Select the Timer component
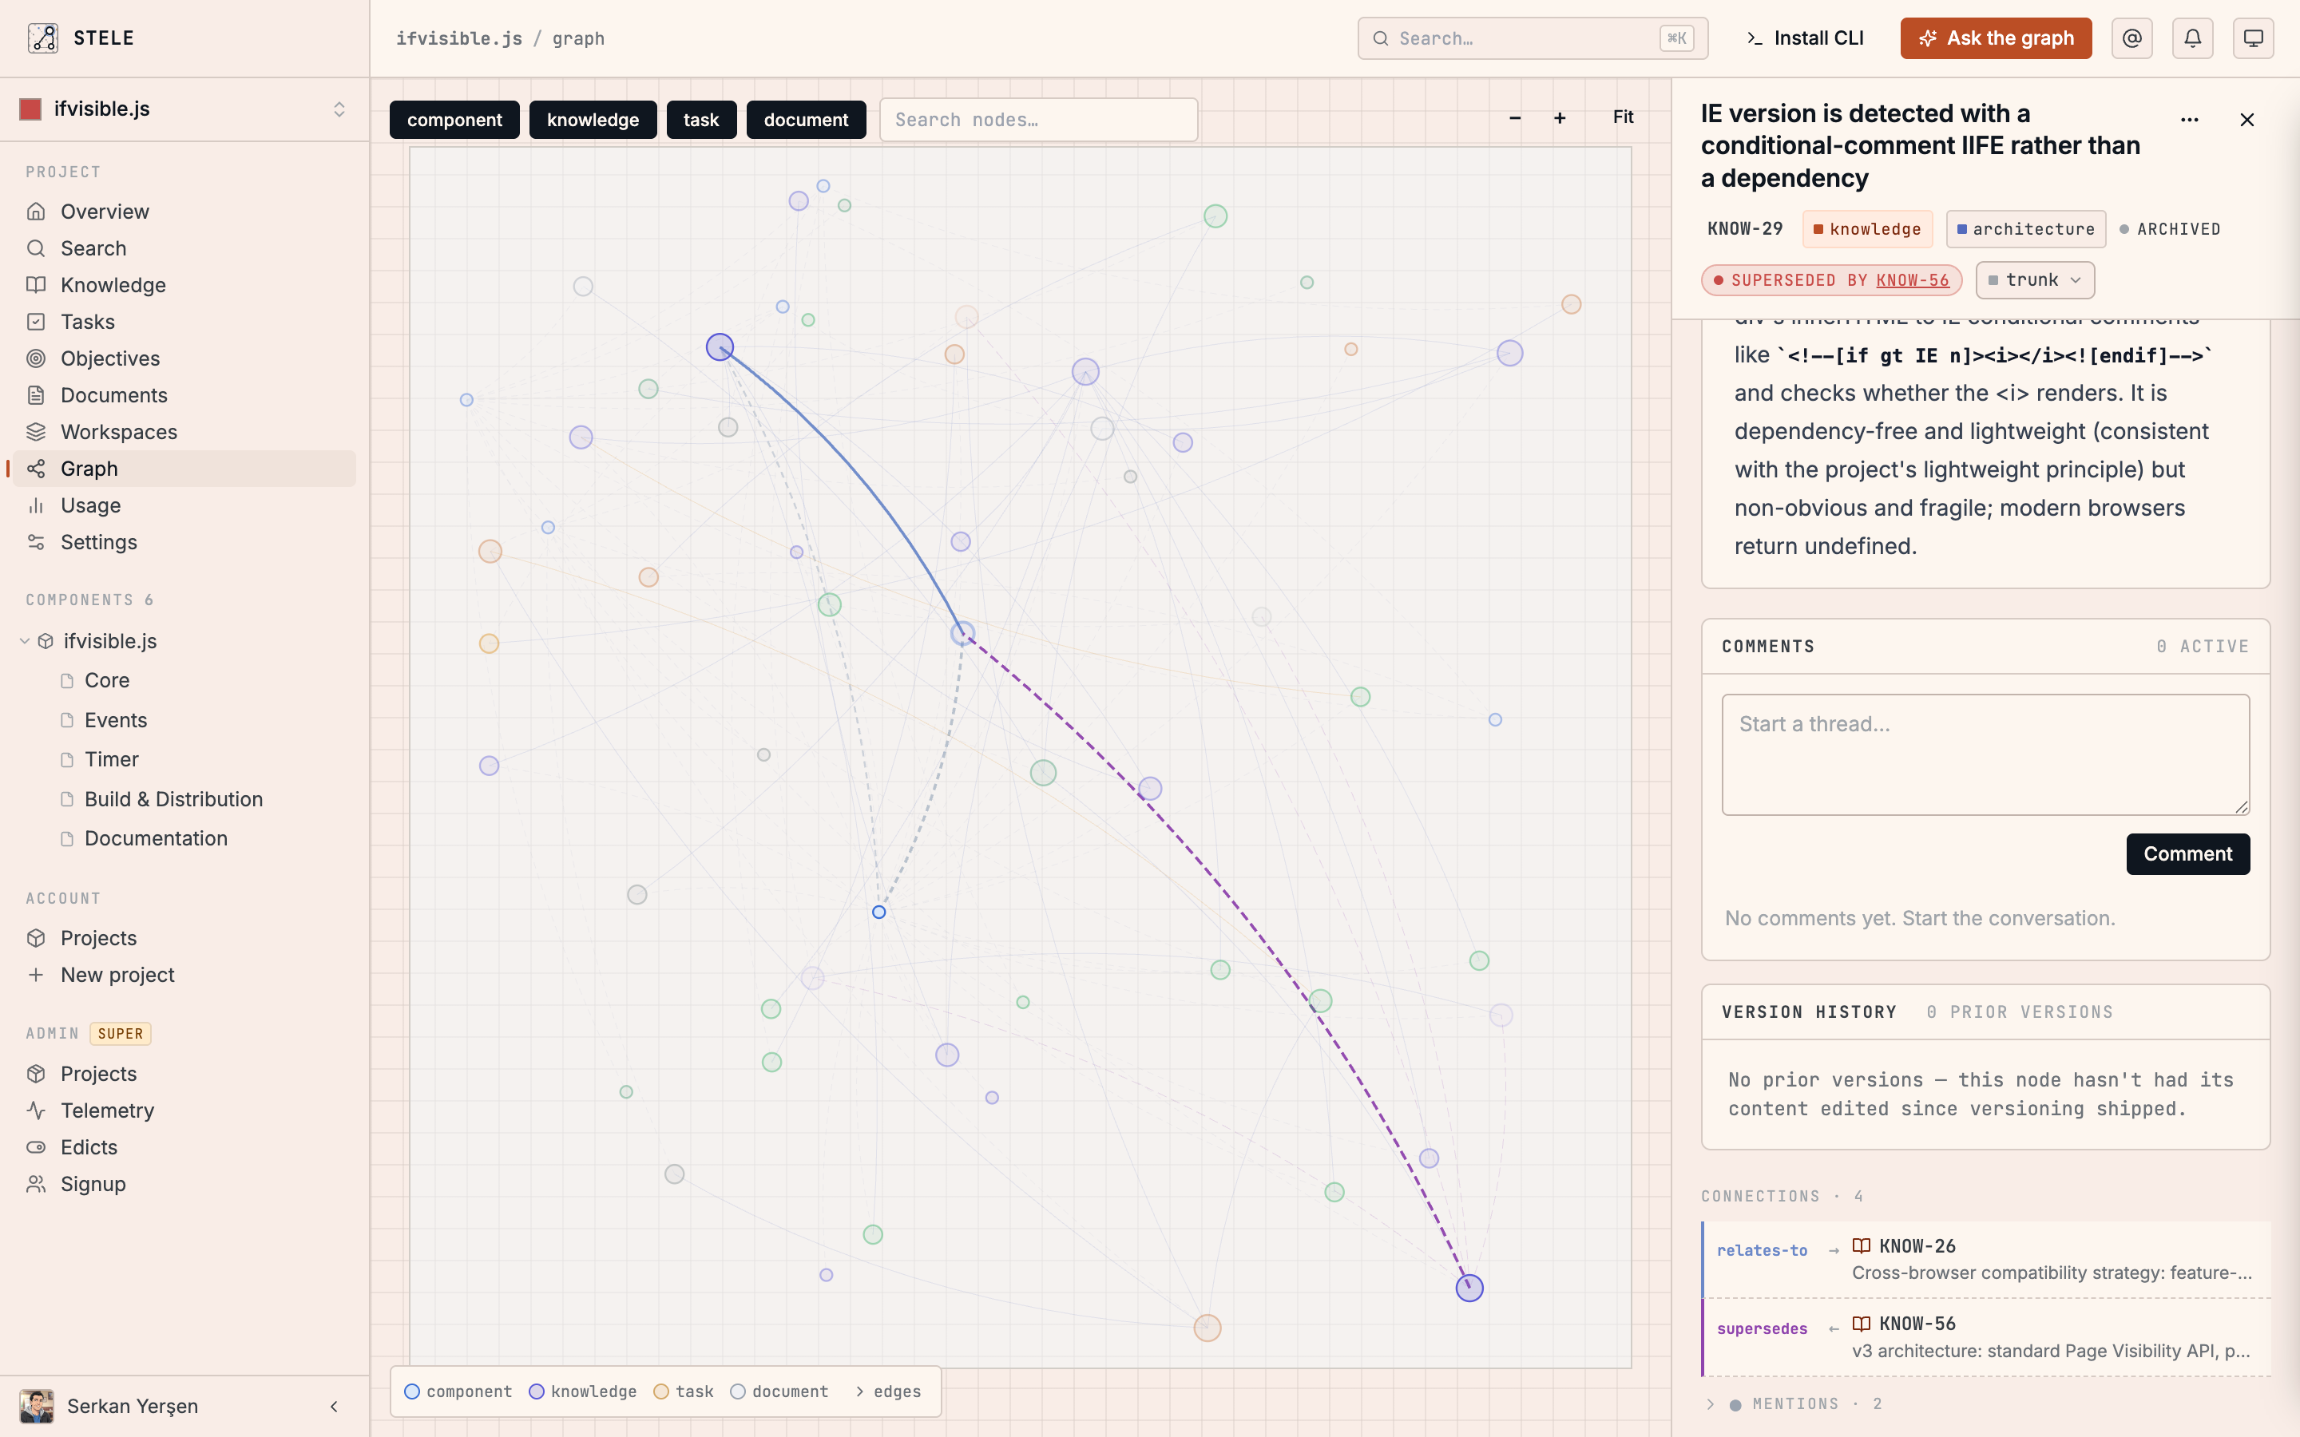Image resolution: width=2300 pixels, height=1437 pixels. click(111, 759)
